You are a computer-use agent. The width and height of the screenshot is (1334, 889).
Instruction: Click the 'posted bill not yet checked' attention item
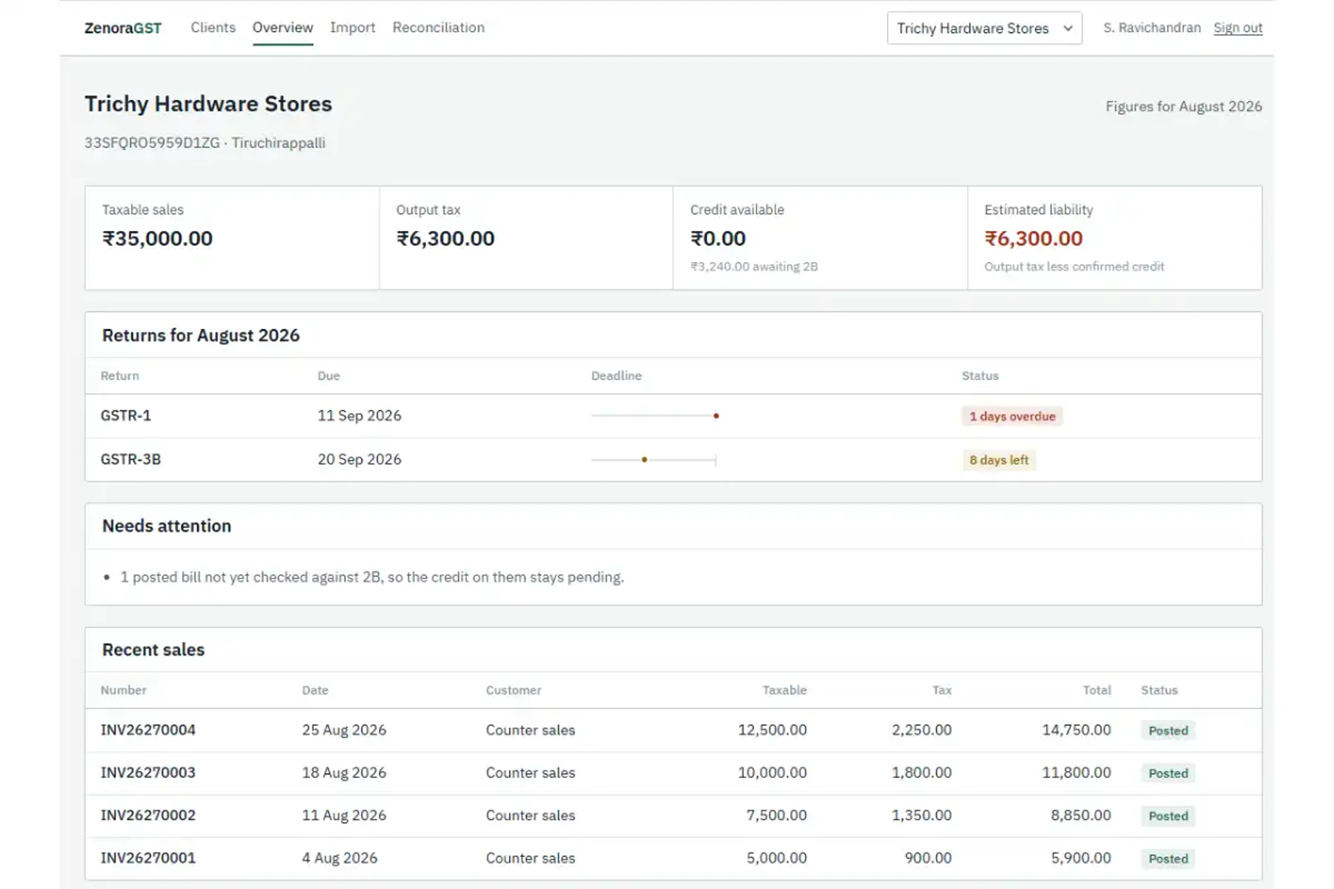[x=372, y=577]
